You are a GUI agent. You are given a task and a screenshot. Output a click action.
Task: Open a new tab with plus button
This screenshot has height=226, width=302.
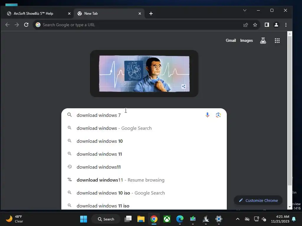151,14
